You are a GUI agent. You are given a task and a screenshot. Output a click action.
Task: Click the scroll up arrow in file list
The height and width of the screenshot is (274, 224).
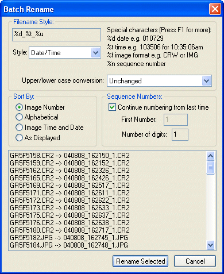210,156
